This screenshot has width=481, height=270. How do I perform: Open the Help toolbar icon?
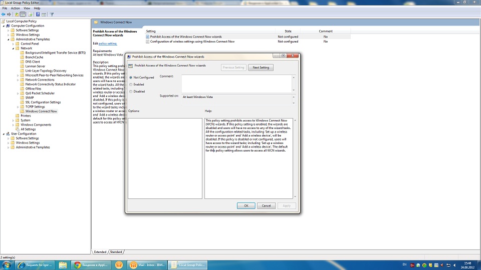tap(38, 14)
